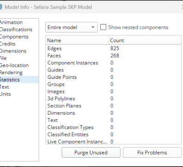Close the Model Info window
The image size is (183, 167).
click(x=182, y=7)
